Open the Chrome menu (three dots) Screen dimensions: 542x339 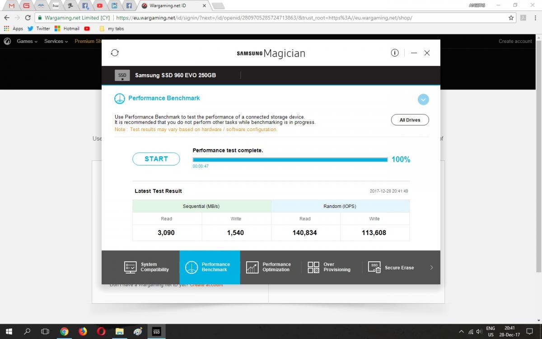(x=535, y=18)
